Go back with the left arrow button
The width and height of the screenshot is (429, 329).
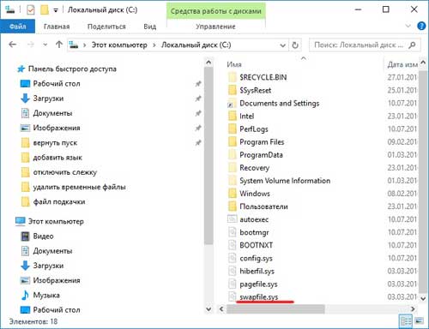[x=13, y=45]
